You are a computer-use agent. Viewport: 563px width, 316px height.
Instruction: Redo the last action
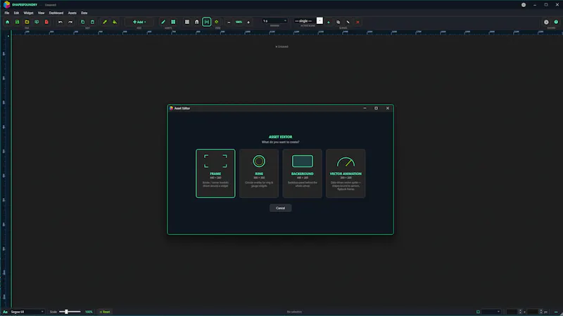click(x=70, y=22)
